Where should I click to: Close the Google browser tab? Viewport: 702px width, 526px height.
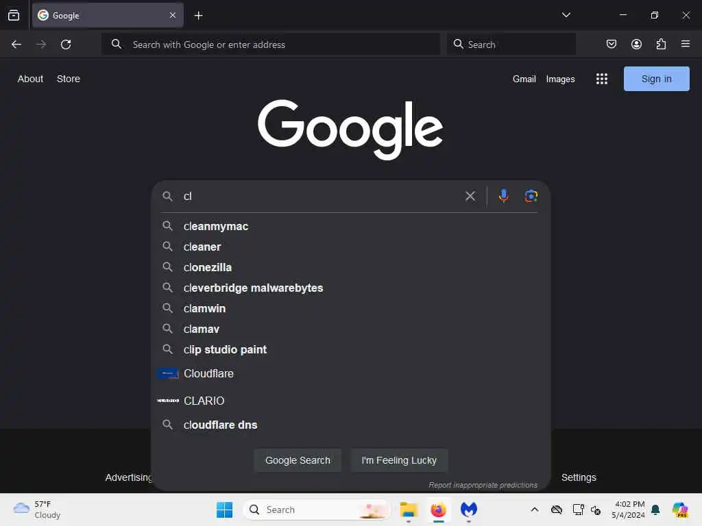pyautogui.click(x=173, y=15)
